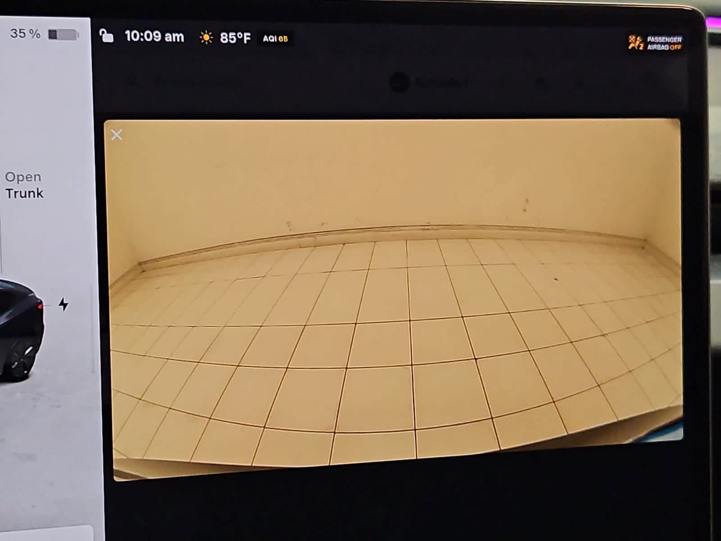Tap the 85°F temperature reading
Viewport: 721px width, 541px height.
235,38
